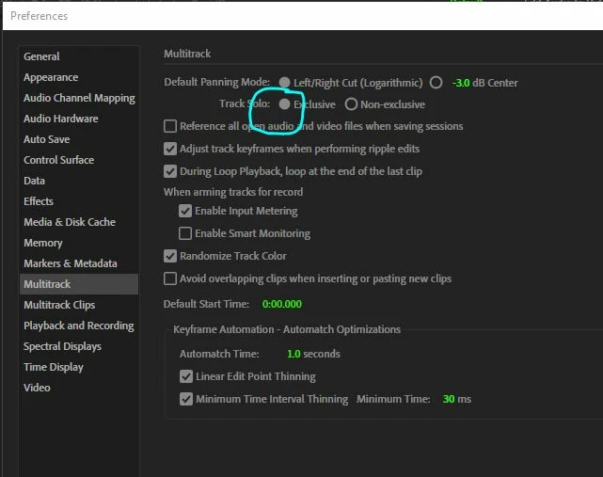Enable referencing all open files when saving sessions

pyautogui.click(x=170, y=126)
